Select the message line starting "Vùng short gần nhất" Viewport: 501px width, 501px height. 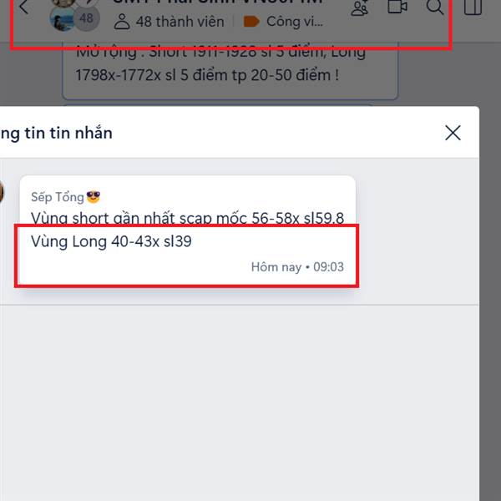(x=187, y=218)
